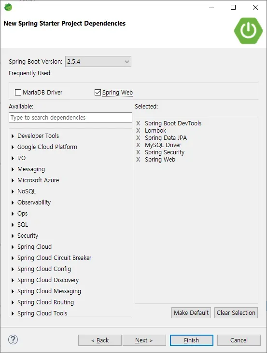Select the Spring Cloud Config item

[44, 269]
